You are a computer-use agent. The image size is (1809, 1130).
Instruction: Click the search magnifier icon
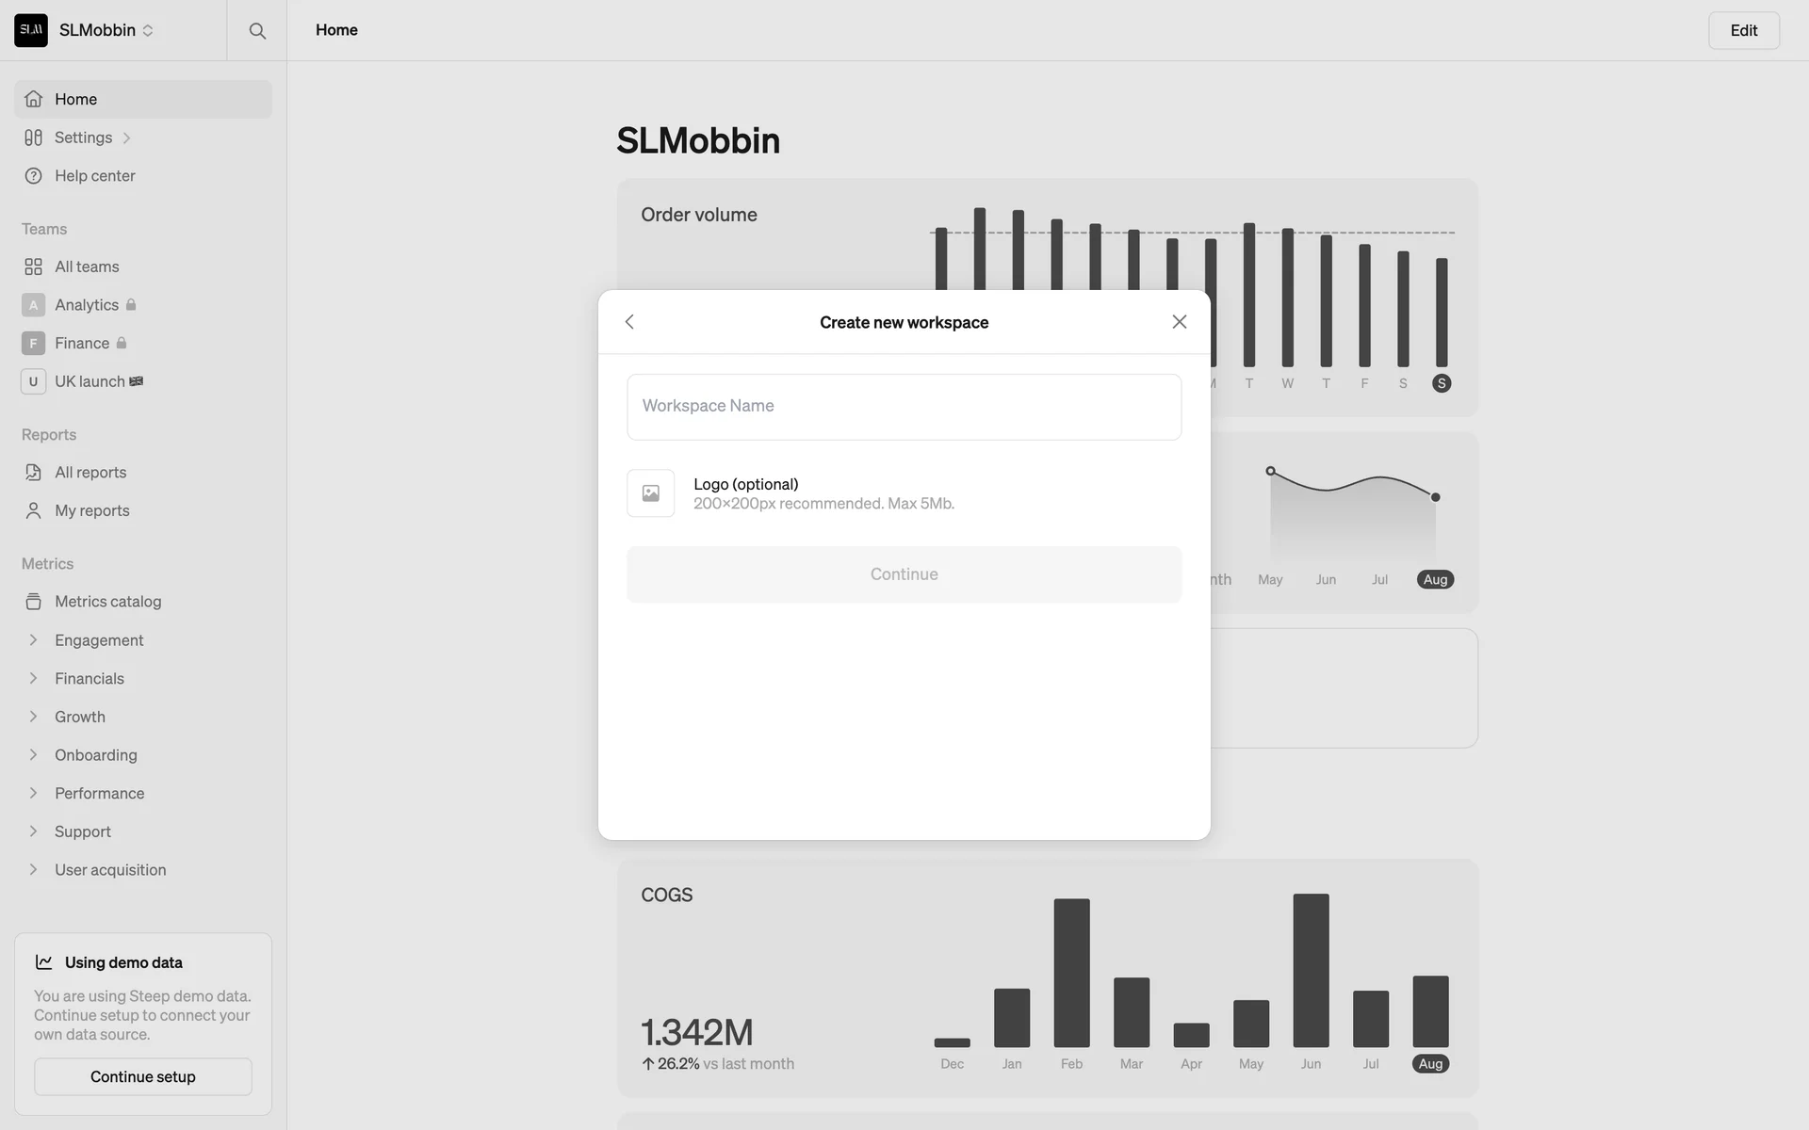tap(257, 31)
